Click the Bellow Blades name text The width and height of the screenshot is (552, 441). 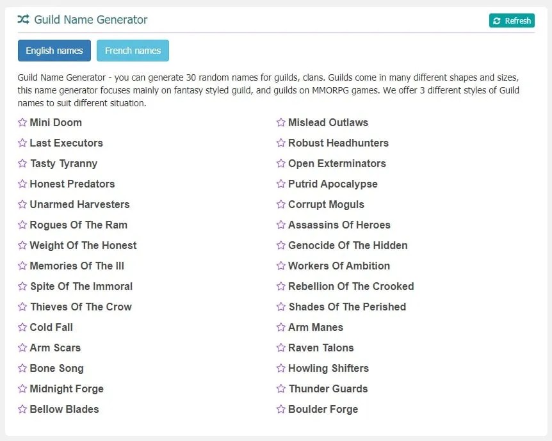coord(64,409)
